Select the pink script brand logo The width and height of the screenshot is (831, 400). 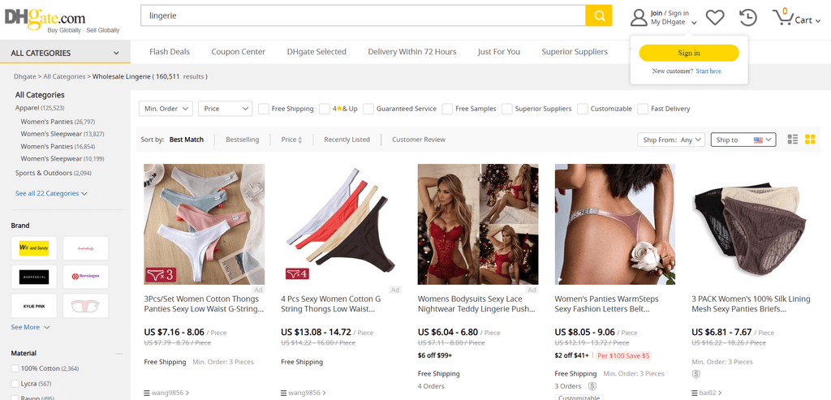pyautogui.click(x=85, y=248)
